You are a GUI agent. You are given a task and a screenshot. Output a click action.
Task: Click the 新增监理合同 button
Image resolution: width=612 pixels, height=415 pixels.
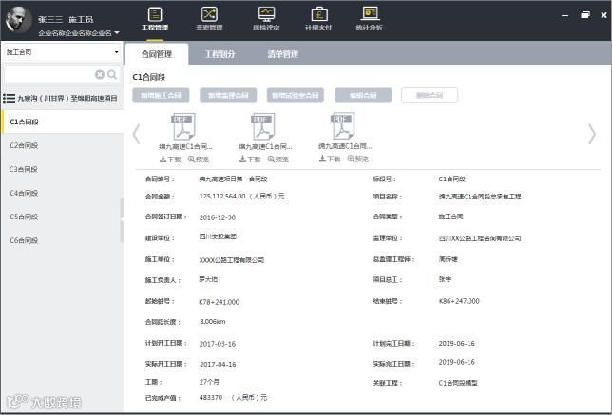[x=228, y=95]
